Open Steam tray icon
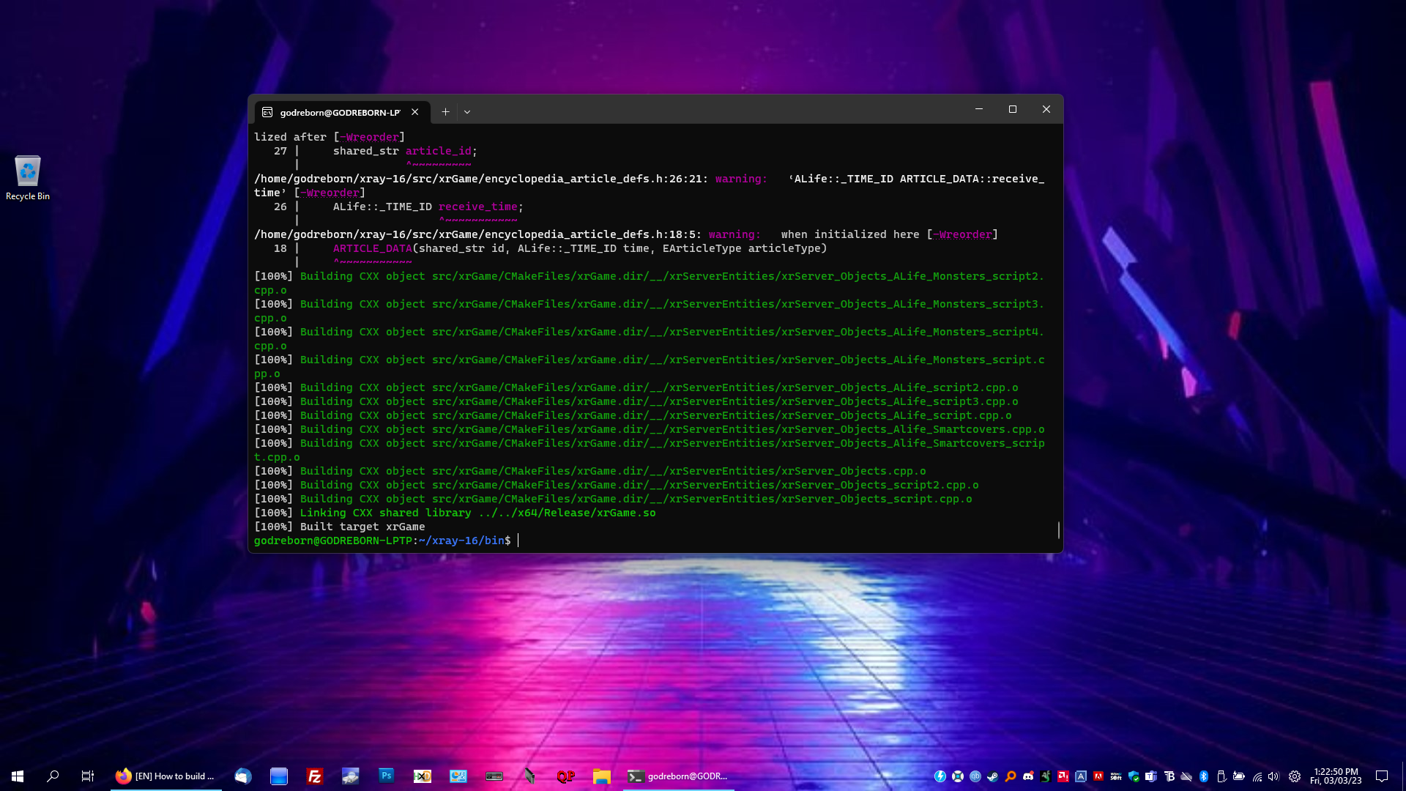Viewport: 1406px width, 791px height. [x=993, y=776]
